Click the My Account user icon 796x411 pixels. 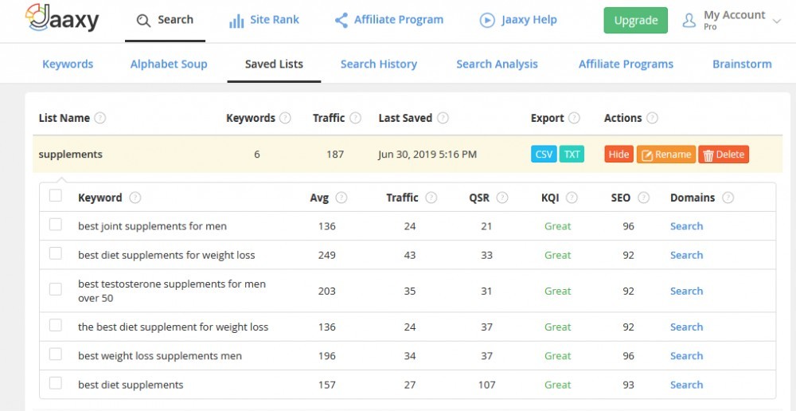click(x=689, y=21)
